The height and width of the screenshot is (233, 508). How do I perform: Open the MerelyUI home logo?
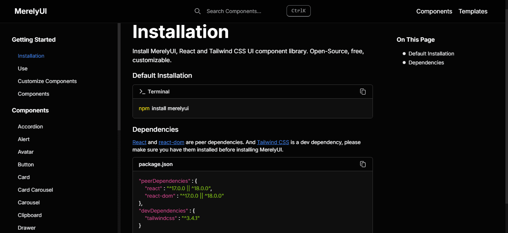tap(31, 11)
